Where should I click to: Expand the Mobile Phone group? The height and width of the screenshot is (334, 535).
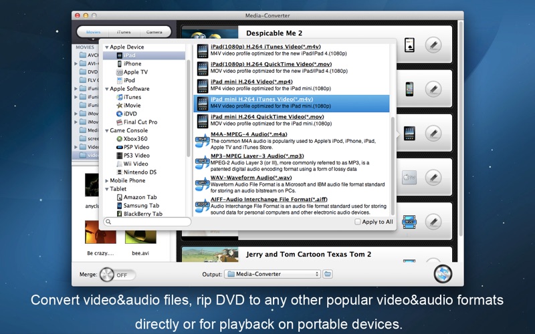click(107, 180)
